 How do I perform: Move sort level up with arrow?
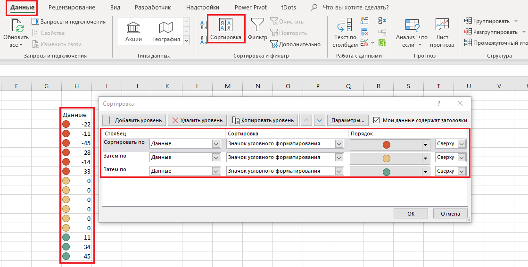[306, 120]
